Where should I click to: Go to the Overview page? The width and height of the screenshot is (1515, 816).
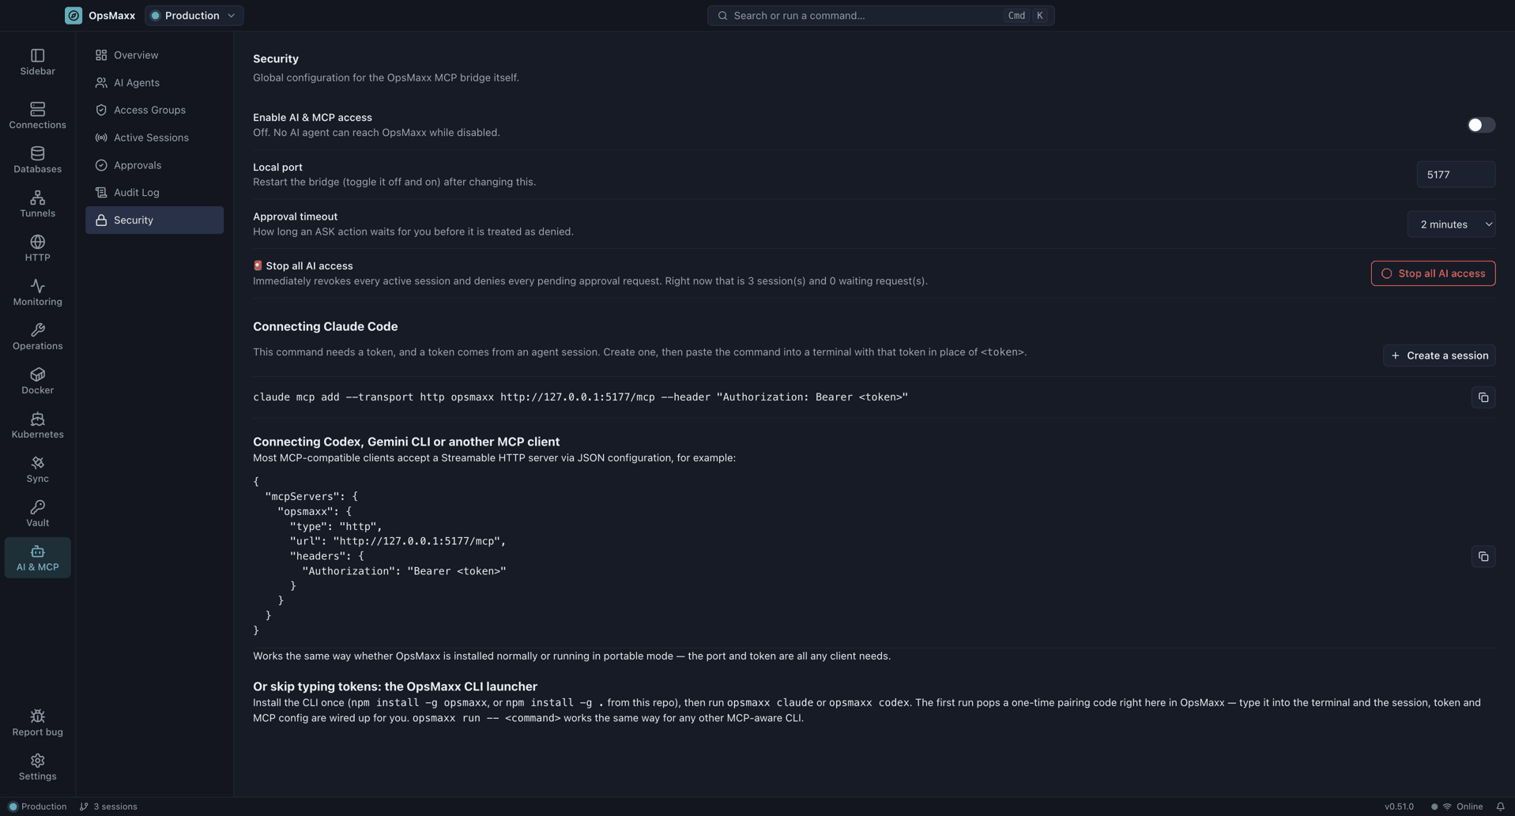click(x=154, y=55)
